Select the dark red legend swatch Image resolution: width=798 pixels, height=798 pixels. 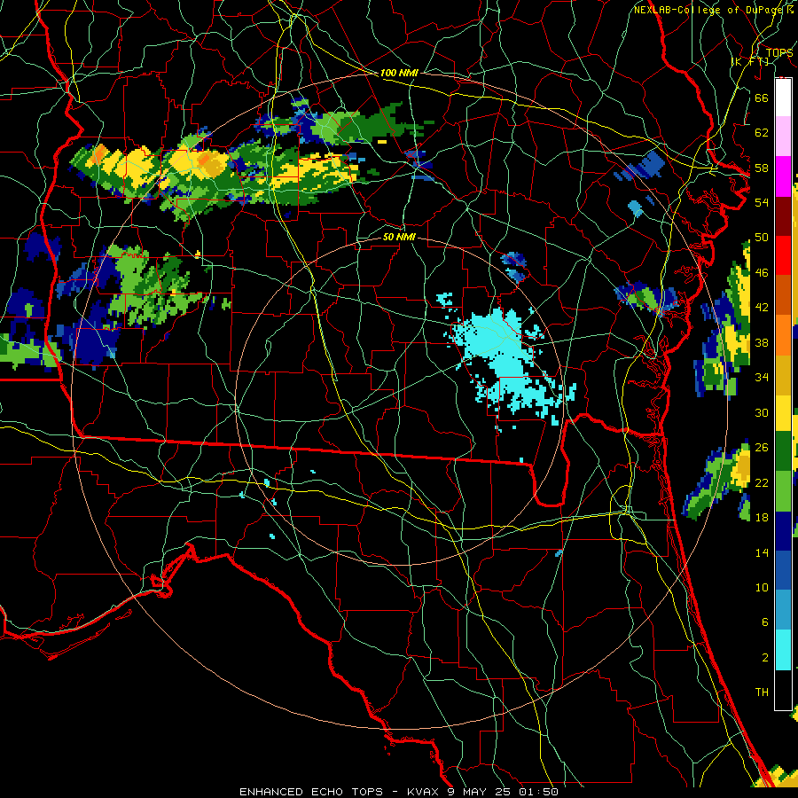(783, 216)
